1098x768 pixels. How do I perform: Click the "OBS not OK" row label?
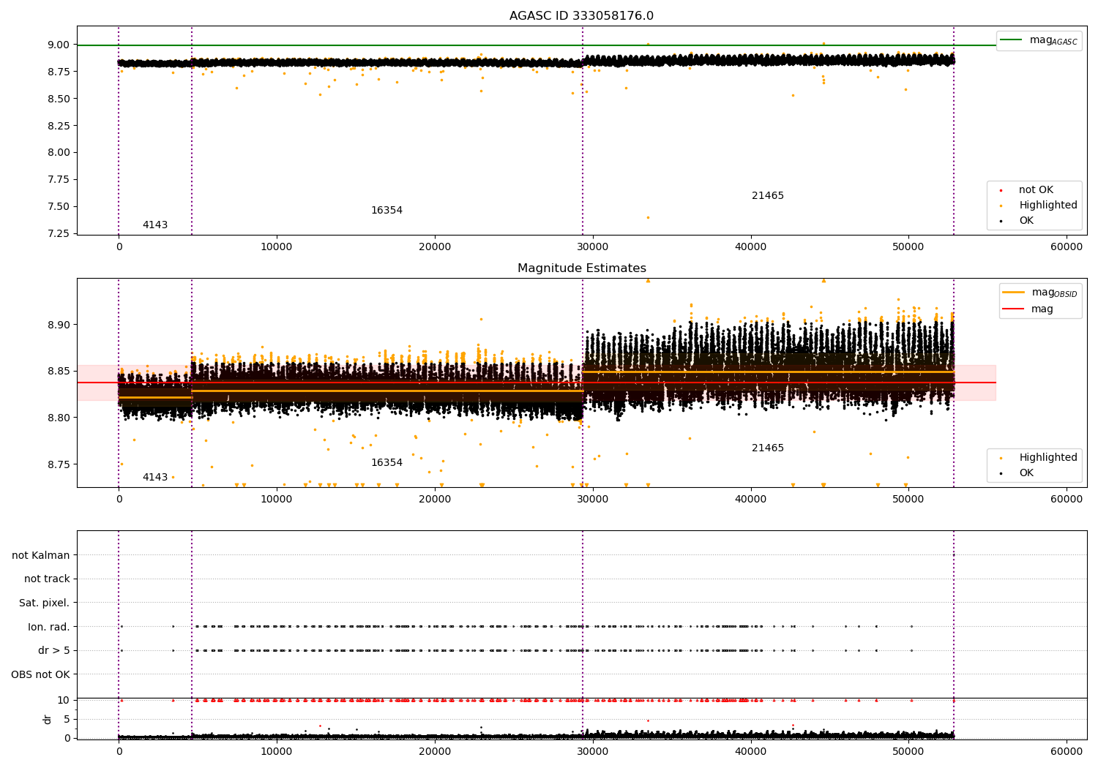41,674
